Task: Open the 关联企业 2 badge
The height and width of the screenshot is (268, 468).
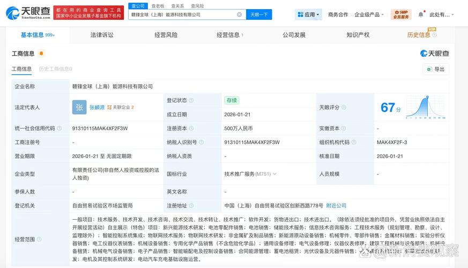Action: (x=121, y=107)
